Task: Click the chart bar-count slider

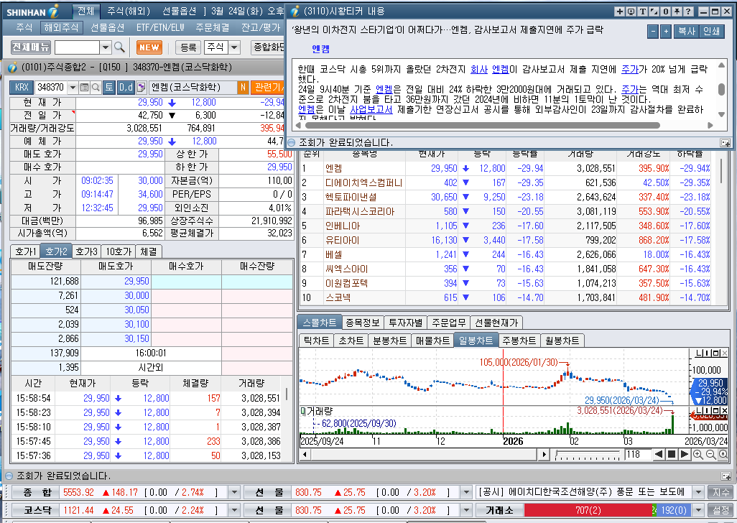Action: point(588,455)
